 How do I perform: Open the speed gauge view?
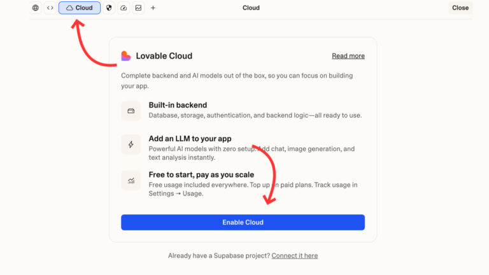point(124,8)
